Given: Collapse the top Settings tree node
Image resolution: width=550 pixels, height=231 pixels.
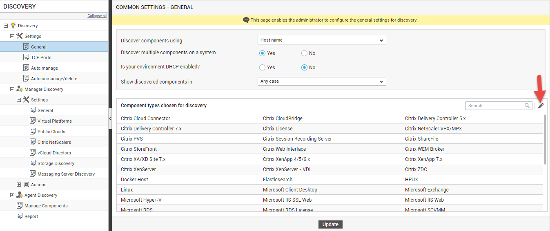Looking at the screenshot, I should click(12, 36).
